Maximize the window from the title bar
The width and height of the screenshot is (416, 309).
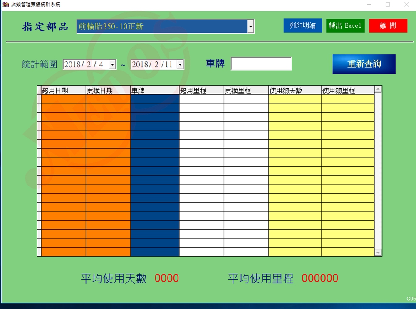tap(388, 5)
